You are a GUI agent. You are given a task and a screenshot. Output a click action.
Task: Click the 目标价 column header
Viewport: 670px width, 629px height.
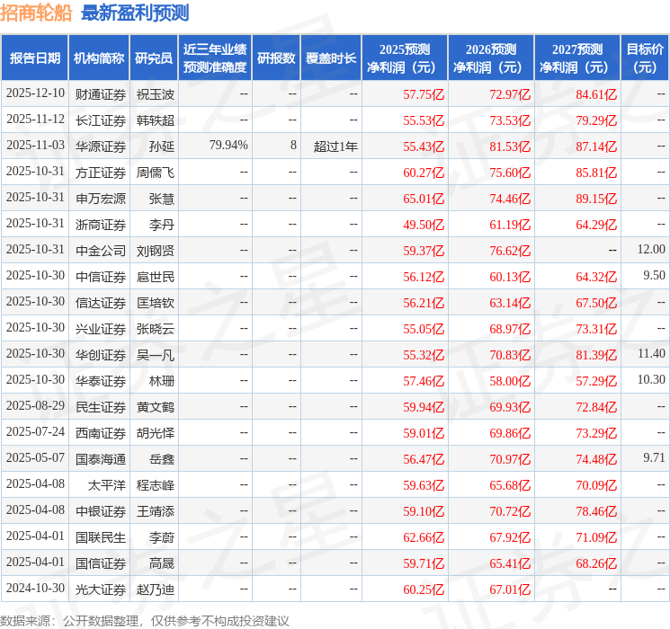click(644, 58)
